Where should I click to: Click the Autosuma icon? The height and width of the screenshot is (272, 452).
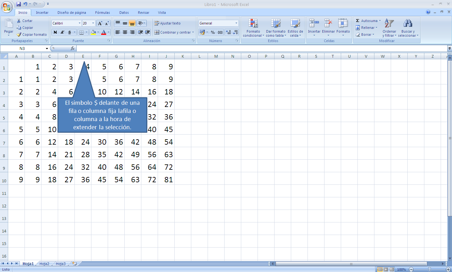point(358,20)
